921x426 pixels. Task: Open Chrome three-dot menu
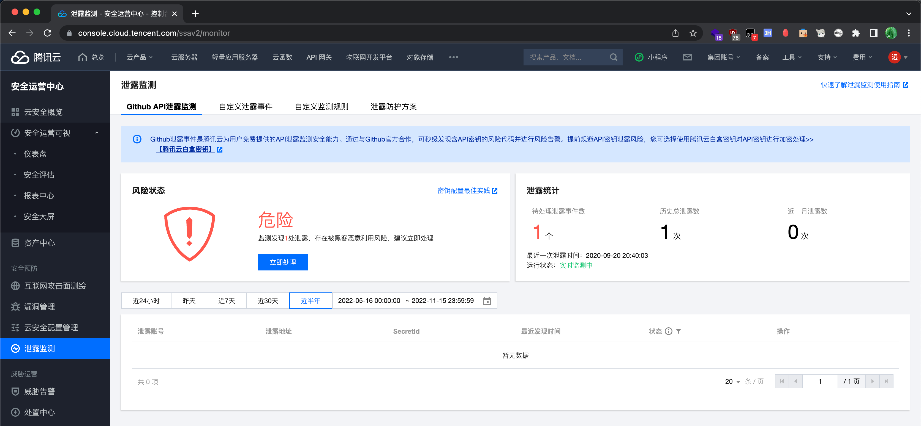(x=909, y=33)
